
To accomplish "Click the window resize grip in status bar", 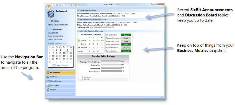I will point(162,97).
